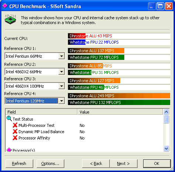
Task: Open the Reference CPU 1 dropdown arrow
Action: tap(61, 56)
